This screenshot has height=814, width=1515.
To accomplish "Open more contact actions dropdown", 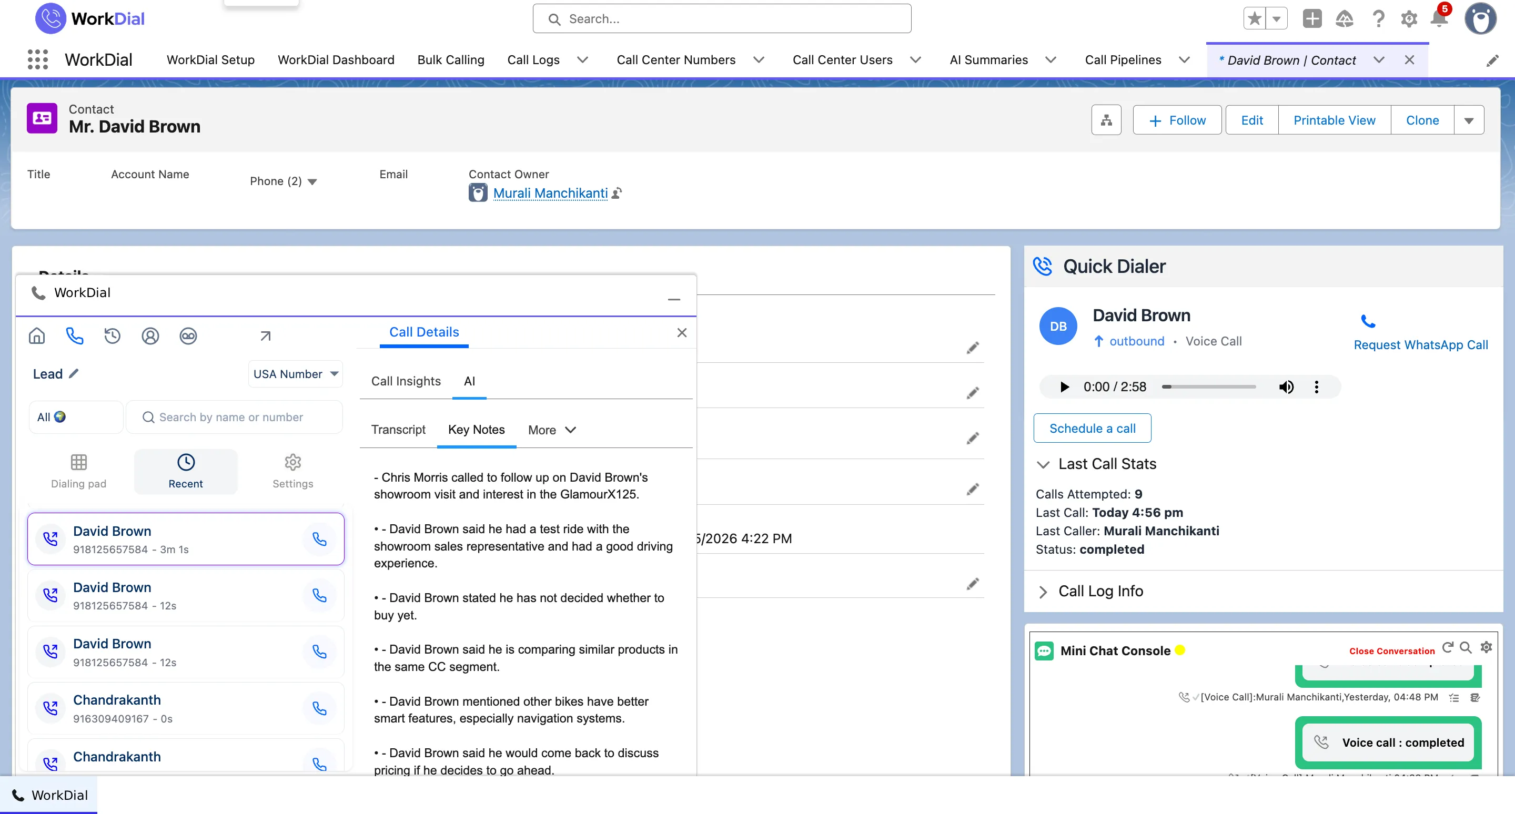I will 1469,120.
